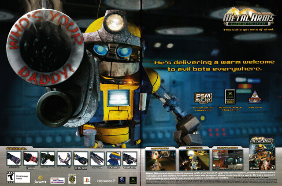Viewport: 282px width, 186px height.
Task: Choose the Rivet Gun weapon thumbnail
Action: 48,158
